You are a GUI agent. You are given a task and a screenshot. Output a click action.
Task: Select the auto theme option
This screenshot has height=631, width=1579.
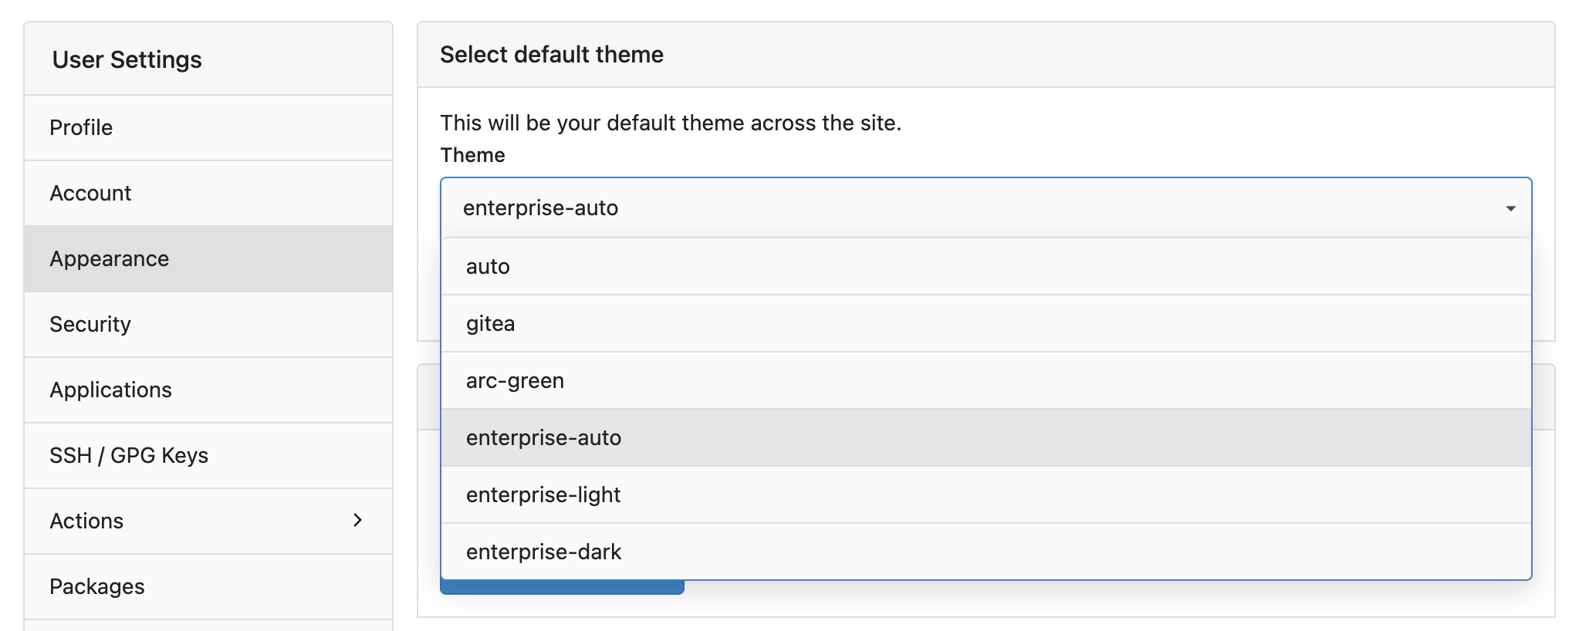pyautogui.click(x=488, y=267)
